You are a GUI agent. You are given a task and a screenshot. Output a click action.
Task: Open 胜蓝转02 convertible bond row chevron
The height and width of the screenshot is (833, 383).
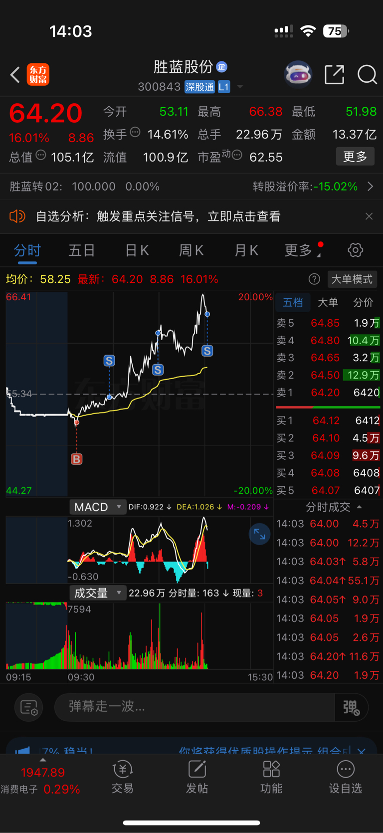[x=370, y=187]
